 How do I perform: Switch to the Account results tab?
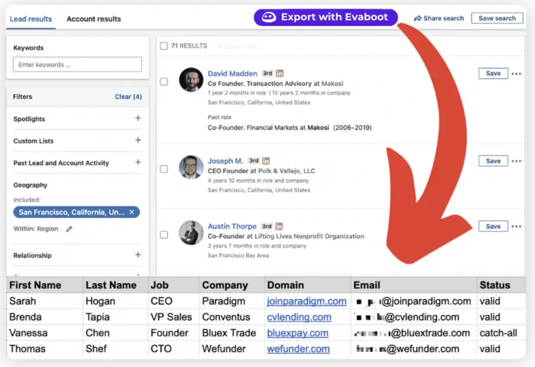tap(93, 18)
